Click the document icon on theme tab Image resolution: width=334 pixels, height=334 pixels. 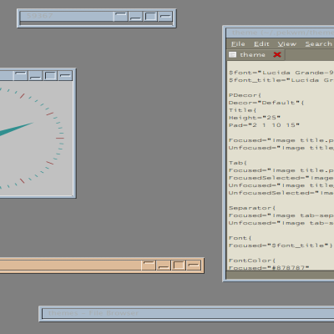232,55
